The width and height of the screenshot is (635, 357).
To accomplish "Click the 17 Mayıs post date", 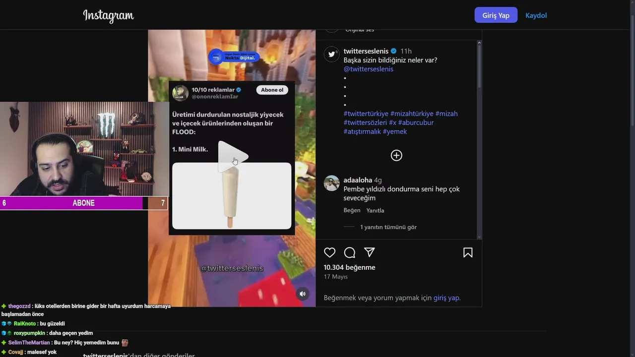I will pyautogui.click(x=335, y=277).
